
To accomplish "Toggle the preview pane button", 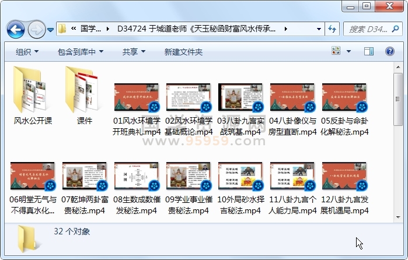I will [369, 51].
